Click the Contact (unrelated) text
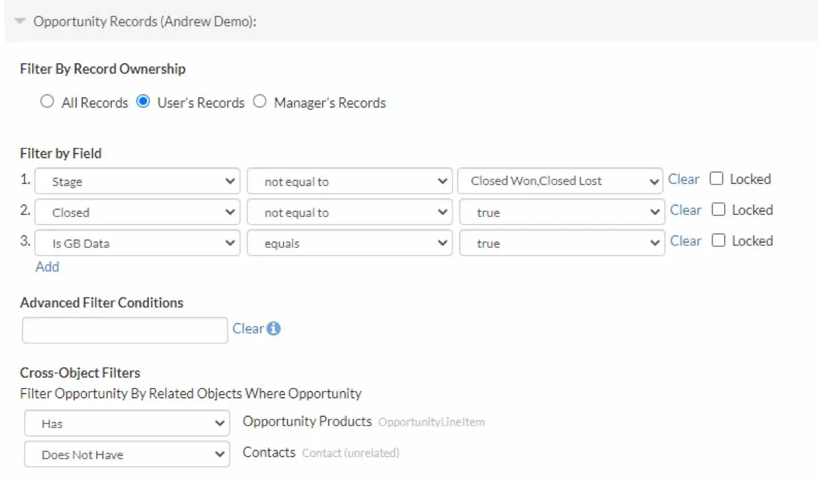Image resolution: width=818 pixels, height=480 pixels. click(351, 453)
